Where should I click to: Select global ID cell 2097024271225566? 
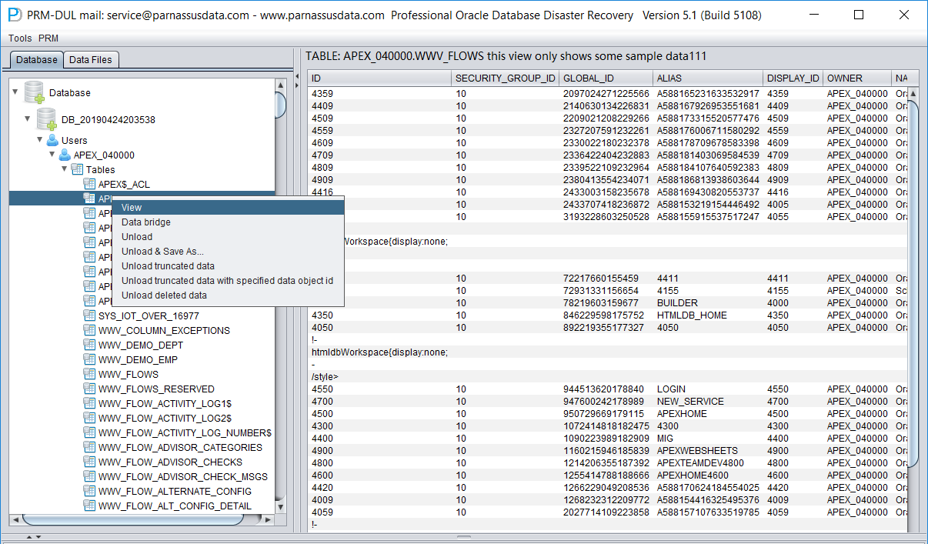(606, 94)
